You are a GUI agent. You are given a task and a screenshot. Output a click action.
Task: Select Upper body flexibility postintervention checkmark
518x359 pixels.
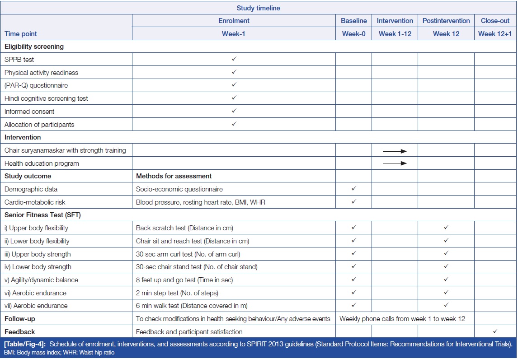[446, 228]
